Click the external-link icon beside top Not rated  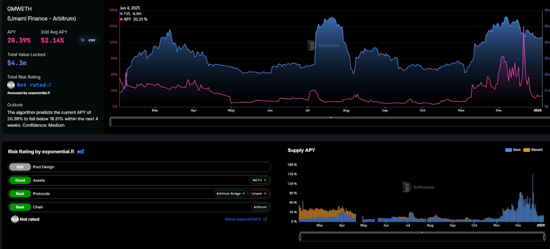[x=49, y=85]
